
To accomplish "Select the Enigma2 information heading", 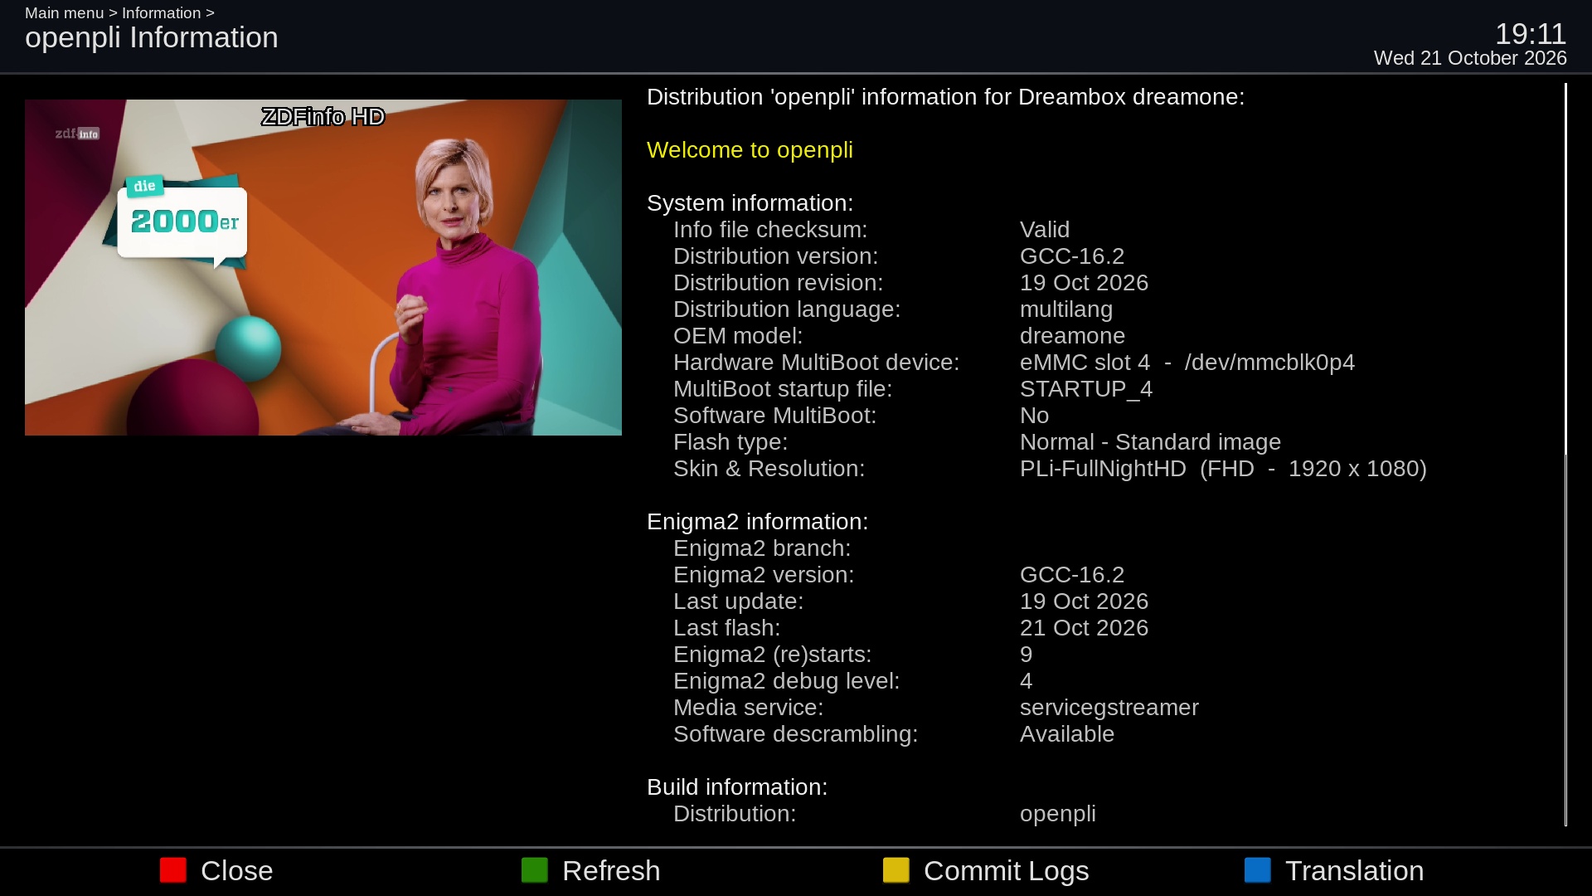I will tap(757, 522).
